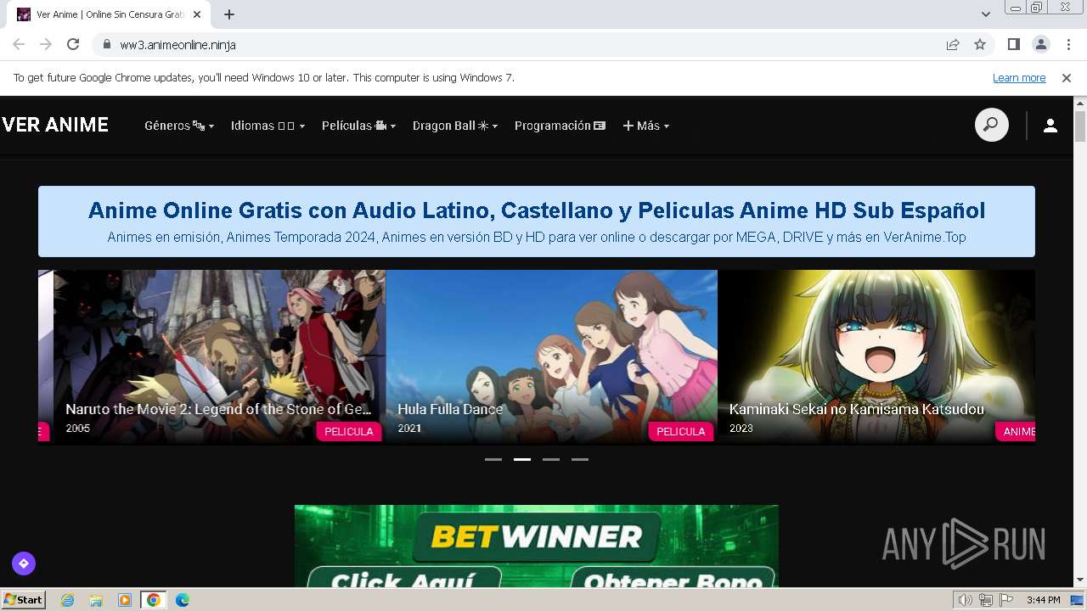Screen dimensions: 1087x611
Task: Toggle the Chrome side panel icon
Action: (x=1013, y=44)
